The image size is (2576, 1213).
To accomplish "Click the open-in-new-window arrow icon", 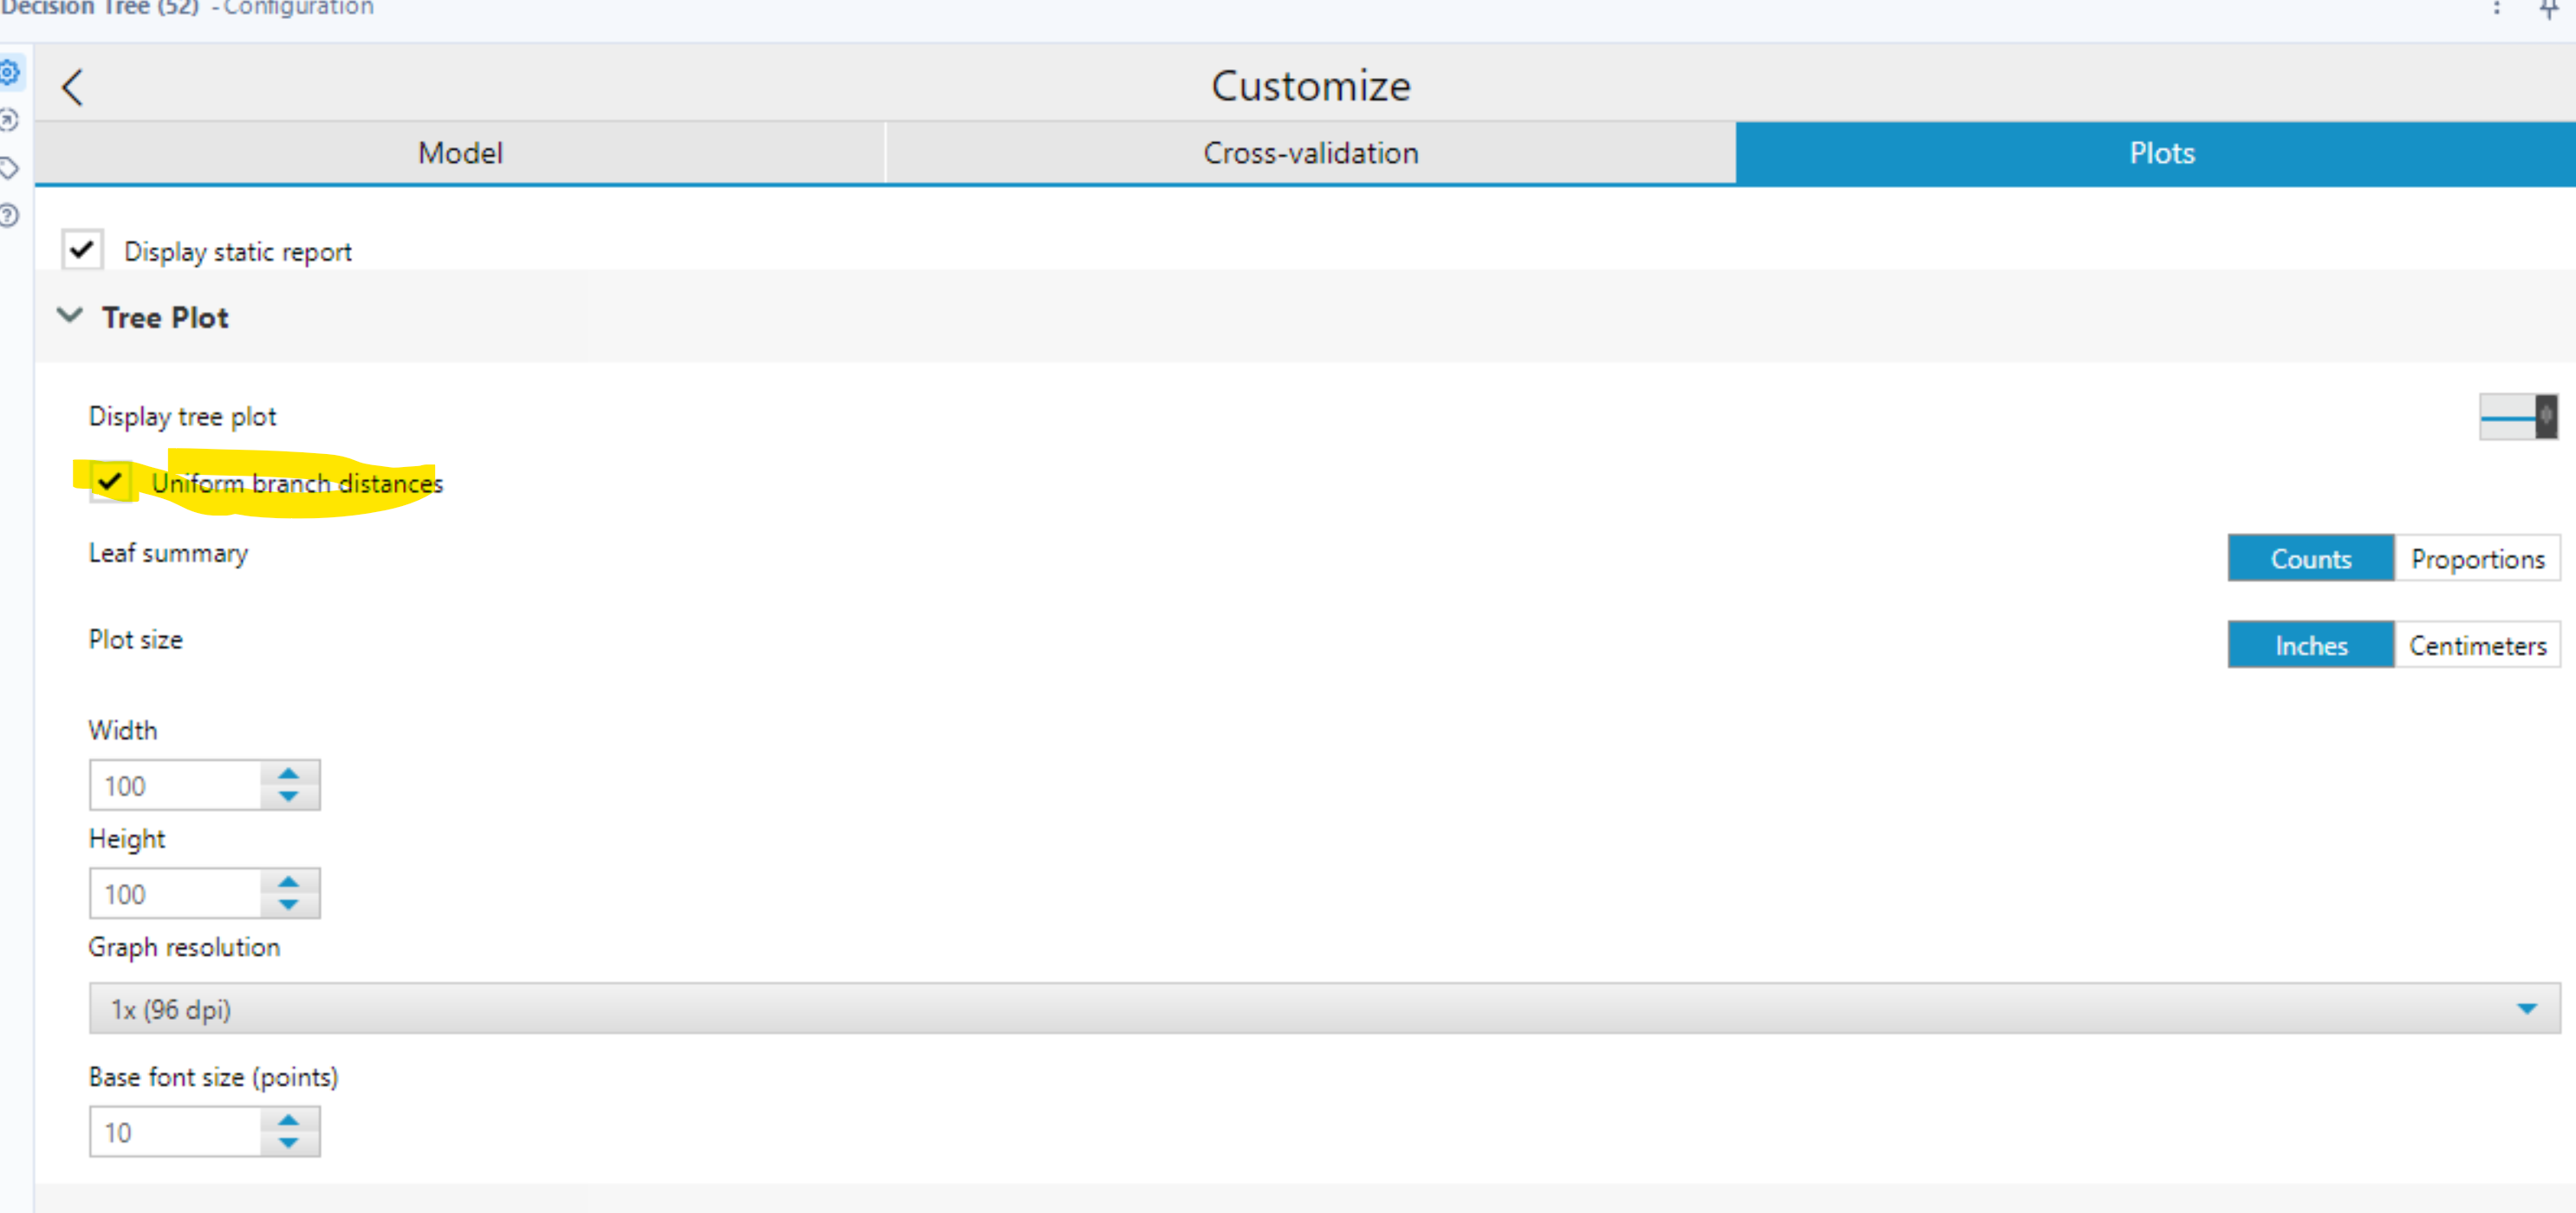I will (10, 120).
